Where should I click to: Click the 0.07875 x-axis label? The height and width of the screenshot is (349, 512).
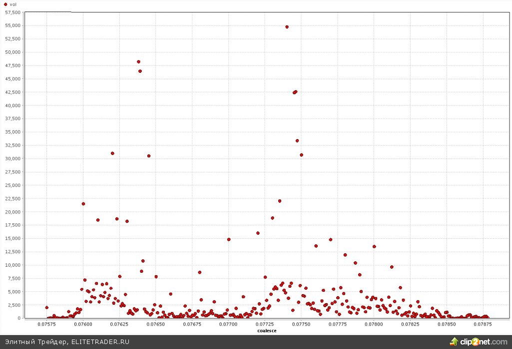[483, 324]
